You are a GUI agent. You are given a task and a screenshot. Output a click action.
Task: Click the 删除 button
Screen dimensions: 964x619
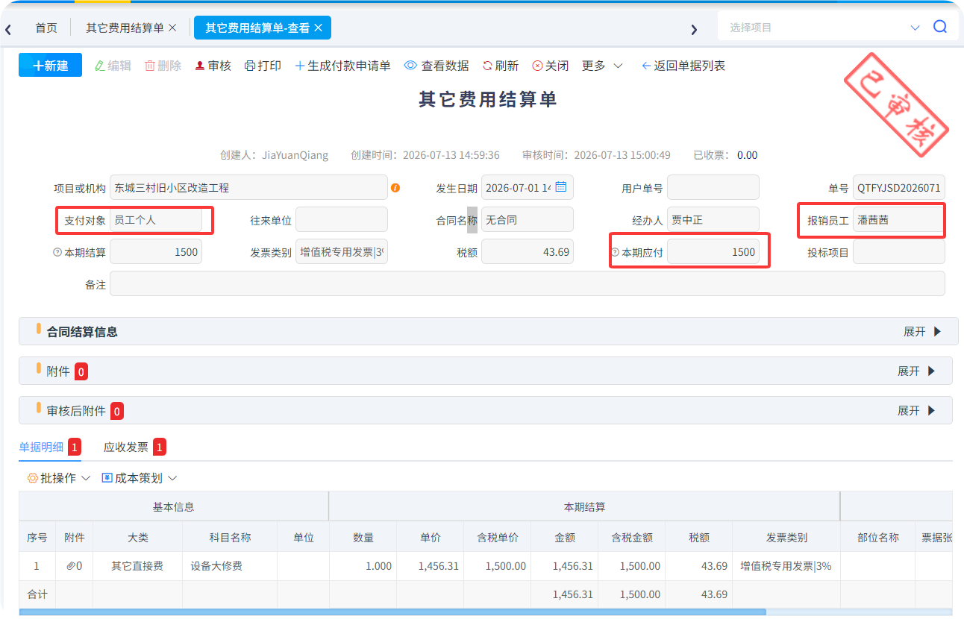pos(163,66)
